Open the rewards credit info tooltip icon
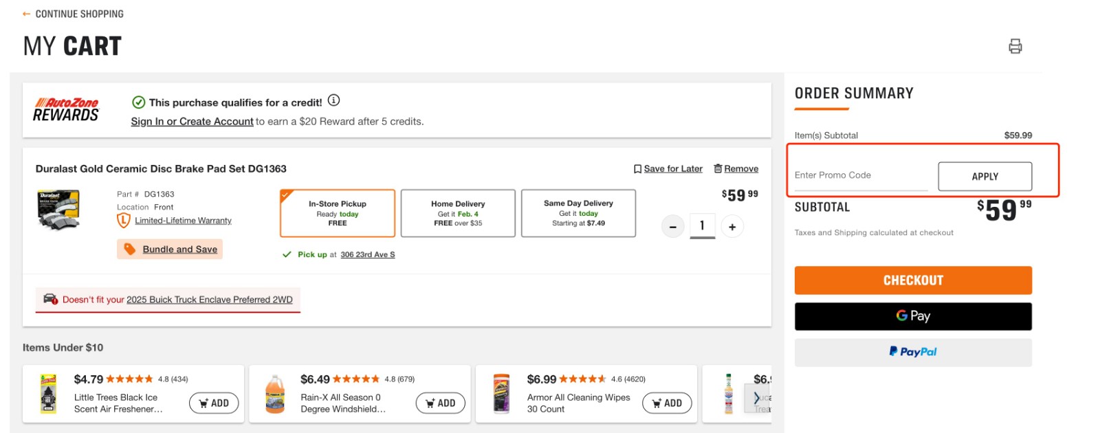Screen dimensions: 1100x433 tap(333, 100)
